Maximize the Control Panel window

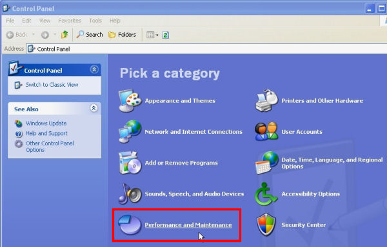tap(381, 9)
